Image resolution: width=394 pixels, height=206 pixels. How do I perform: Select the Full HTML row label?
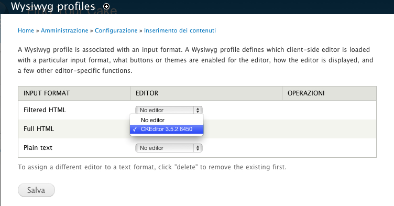coord(39,129)
